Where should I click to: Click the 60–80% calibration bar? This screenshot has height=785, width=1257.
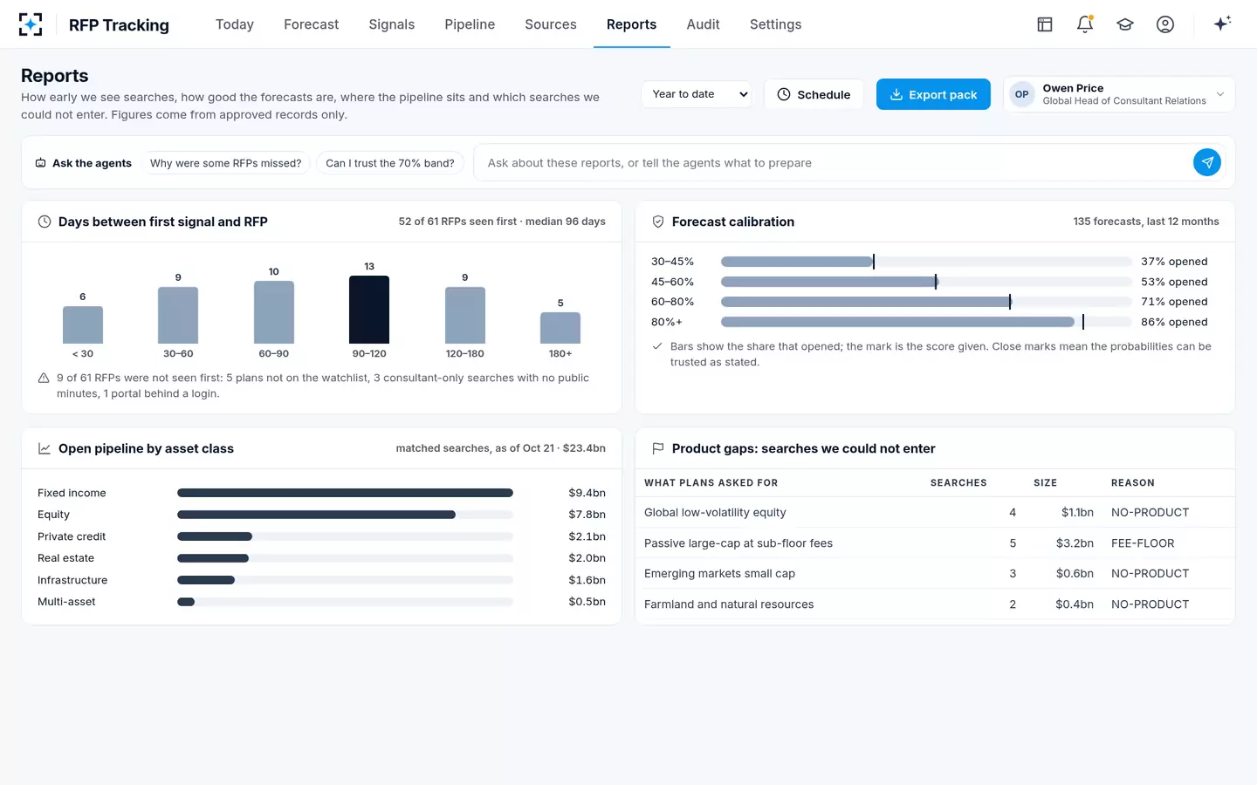pos(866,302)
